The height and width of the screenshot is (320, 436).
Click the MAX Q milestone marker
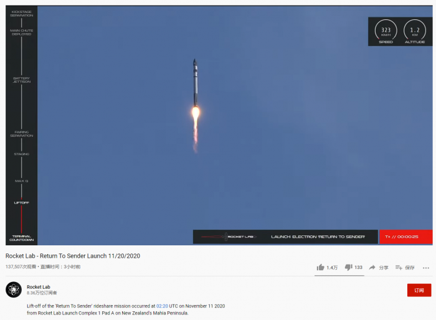pos(21,181)
